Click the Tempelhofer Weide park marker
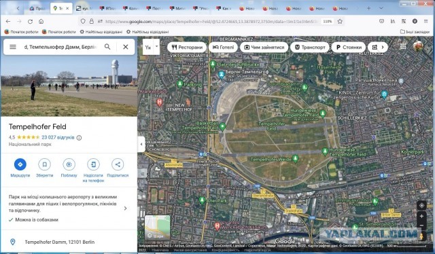 [296, 158]
